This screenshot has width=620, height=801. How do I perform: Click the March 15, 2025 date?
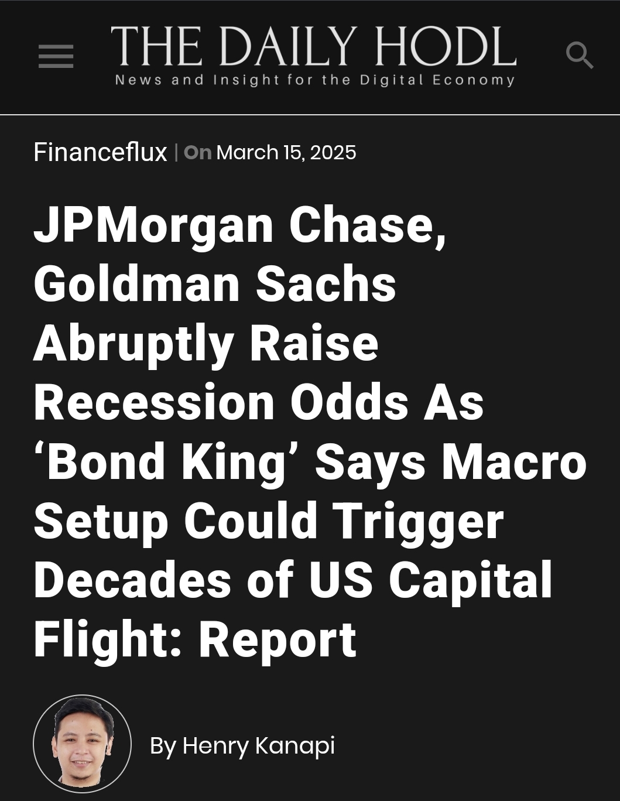coord(286,152)
